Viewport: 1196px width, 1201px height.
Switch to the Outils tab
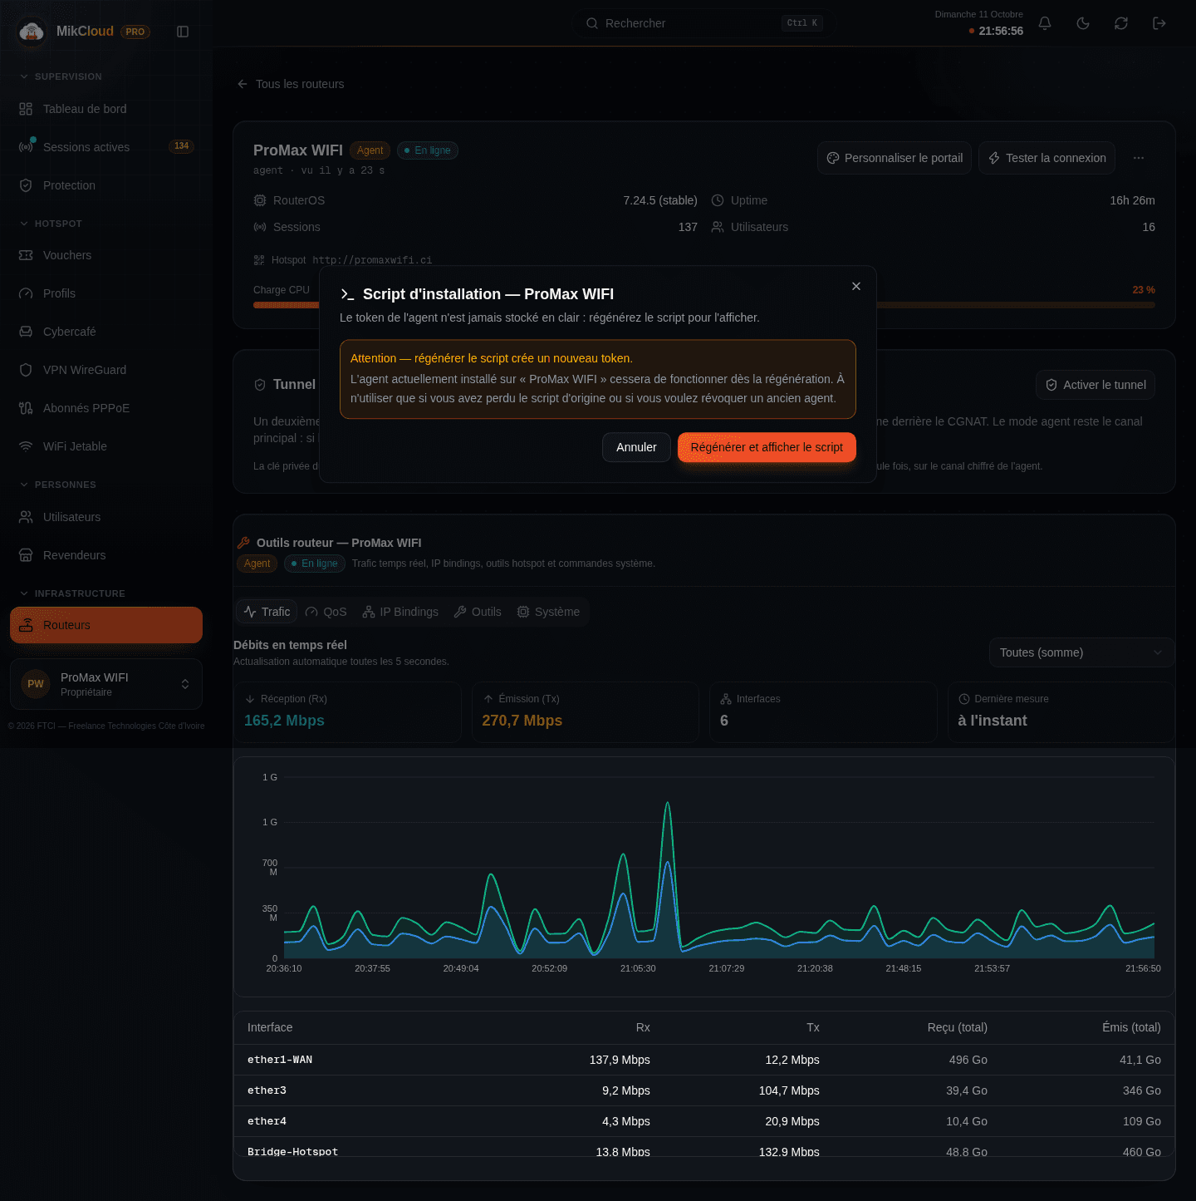(x=478, y=612)
